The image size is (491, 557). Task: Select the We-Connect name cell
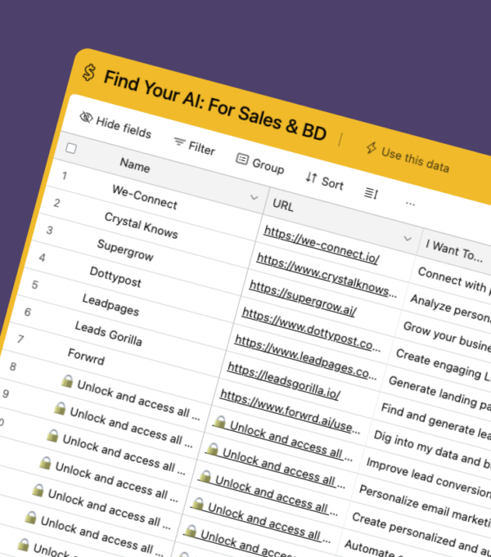[x=145, y=197]
